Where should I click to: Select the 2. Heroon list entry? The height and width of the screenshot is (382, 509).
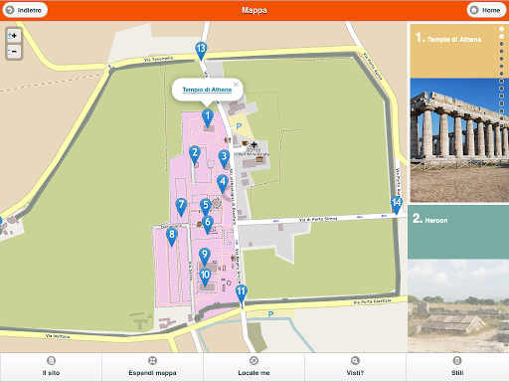[458, 232]
